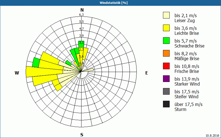Click the 'Starker Wind' legend label
221x138 pixels.
pos(187,84)
